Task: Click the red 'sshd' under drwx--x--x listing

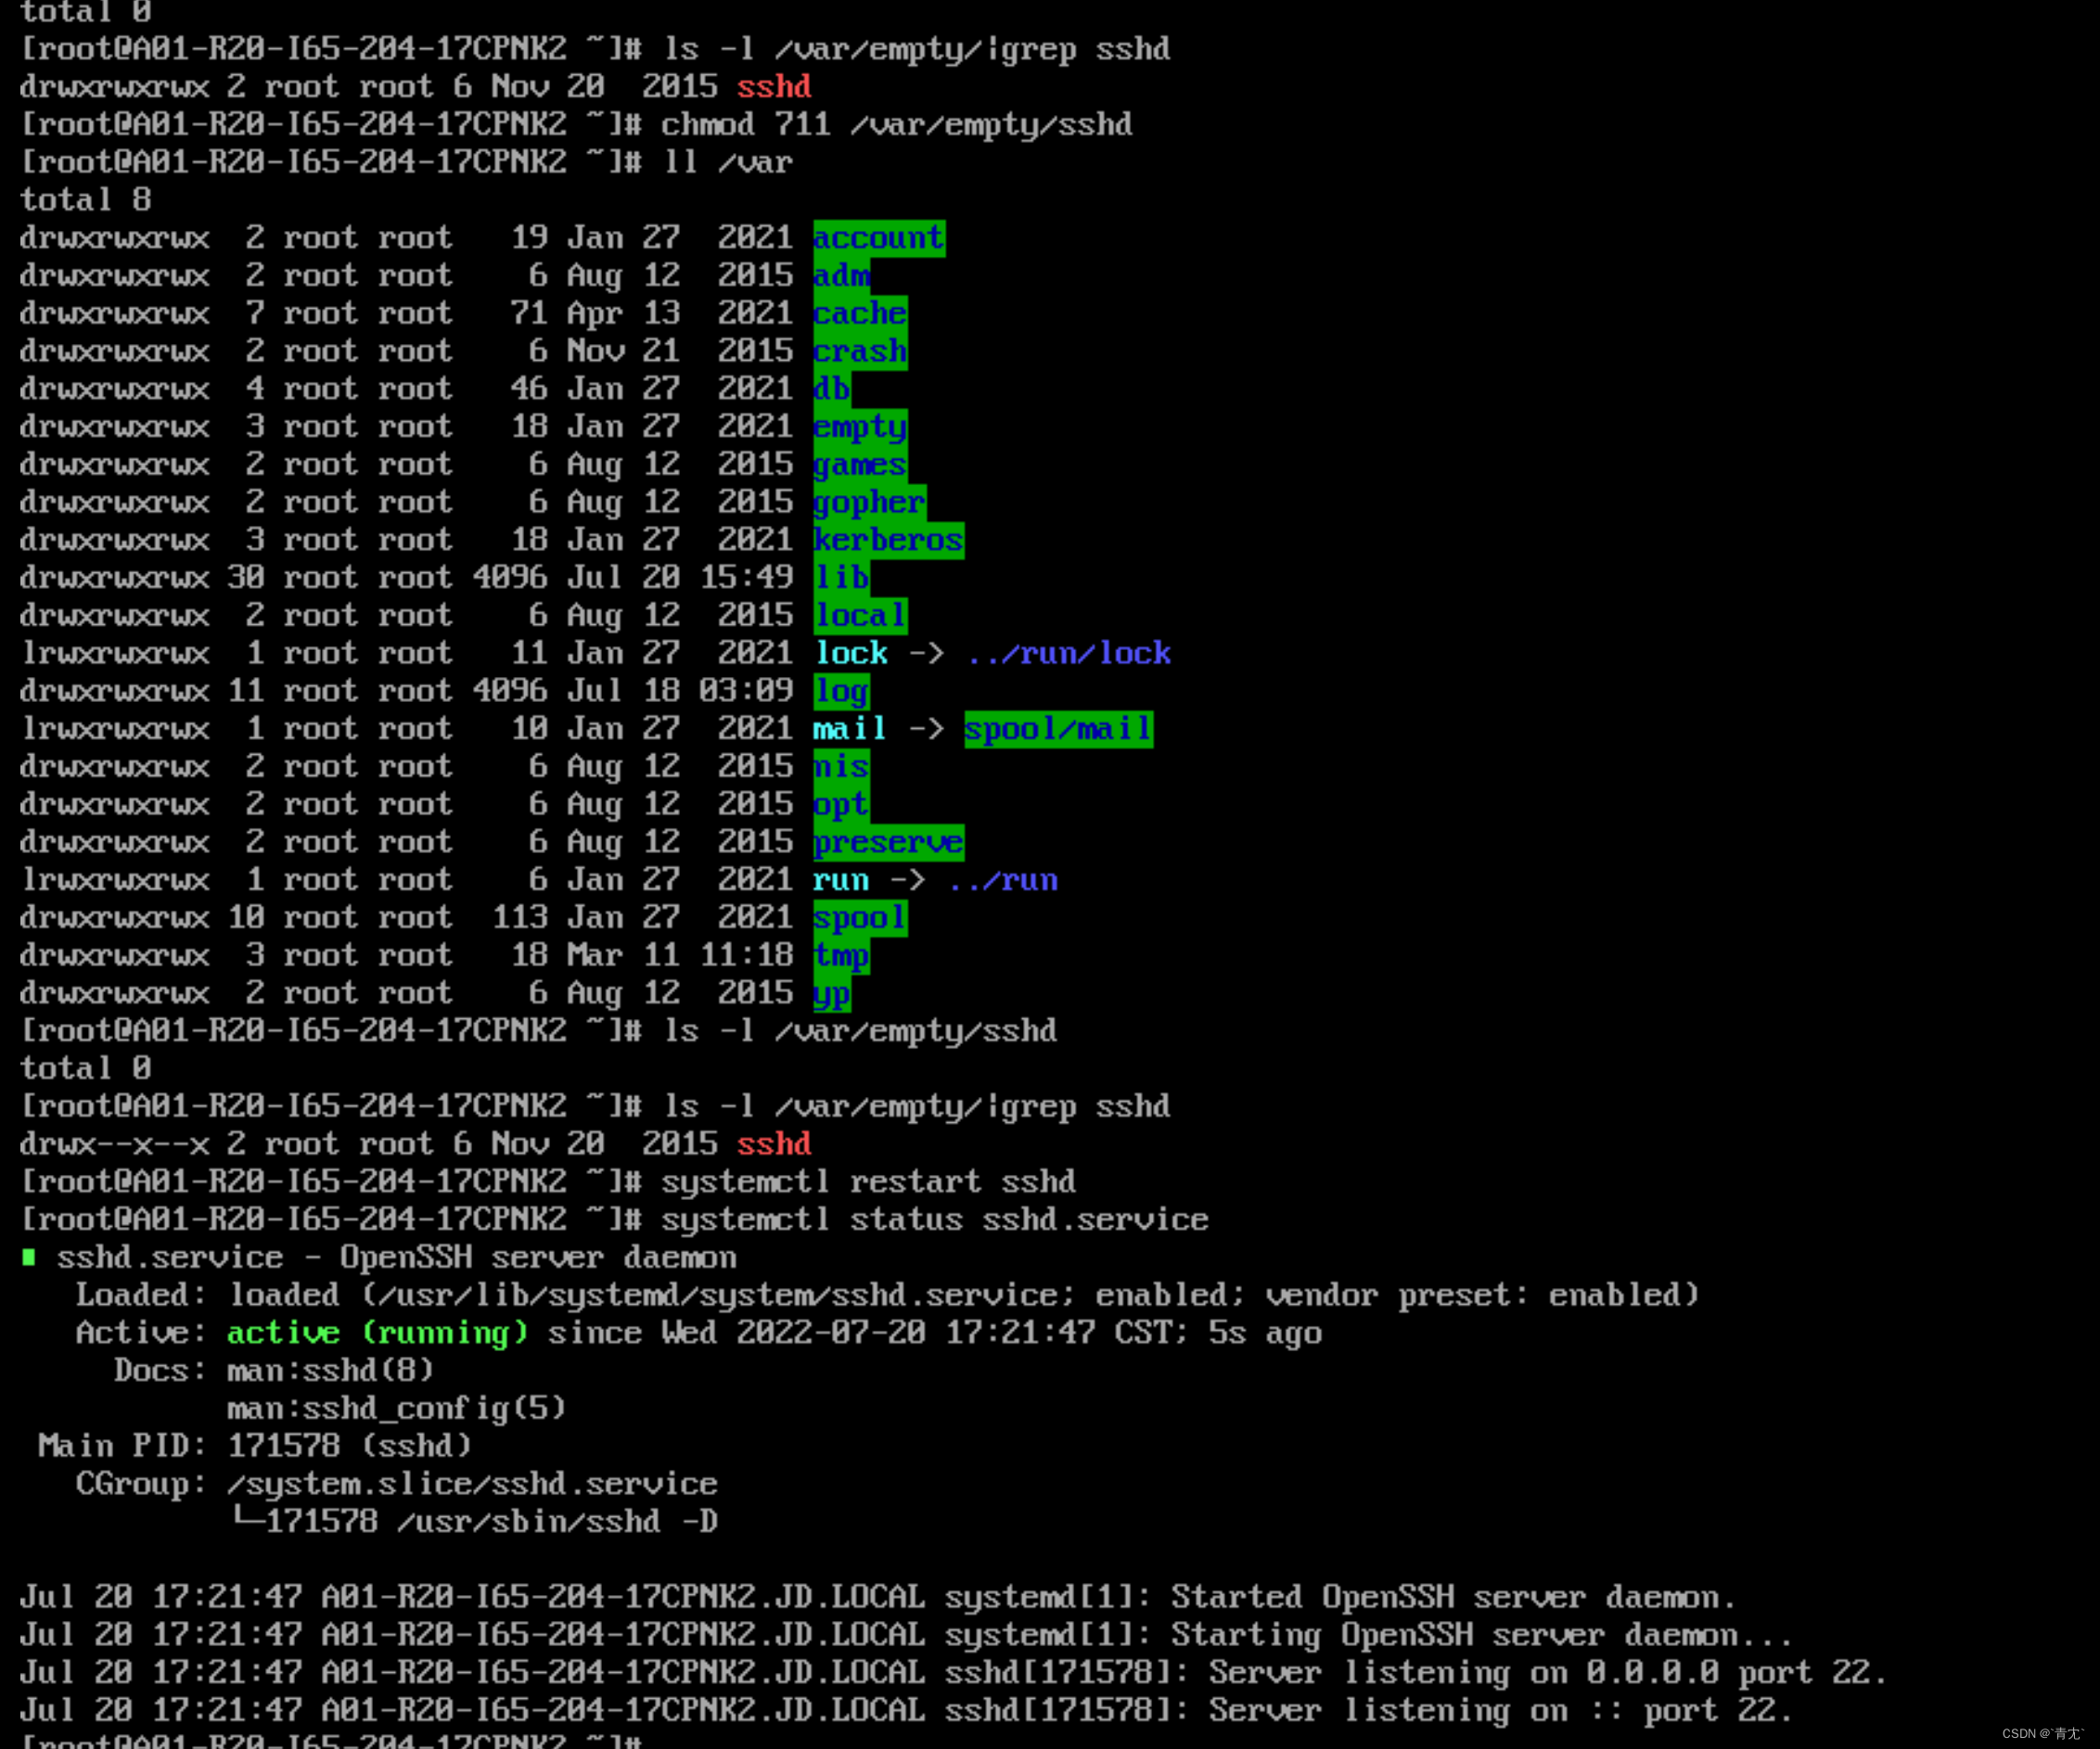Action: 773,1144
